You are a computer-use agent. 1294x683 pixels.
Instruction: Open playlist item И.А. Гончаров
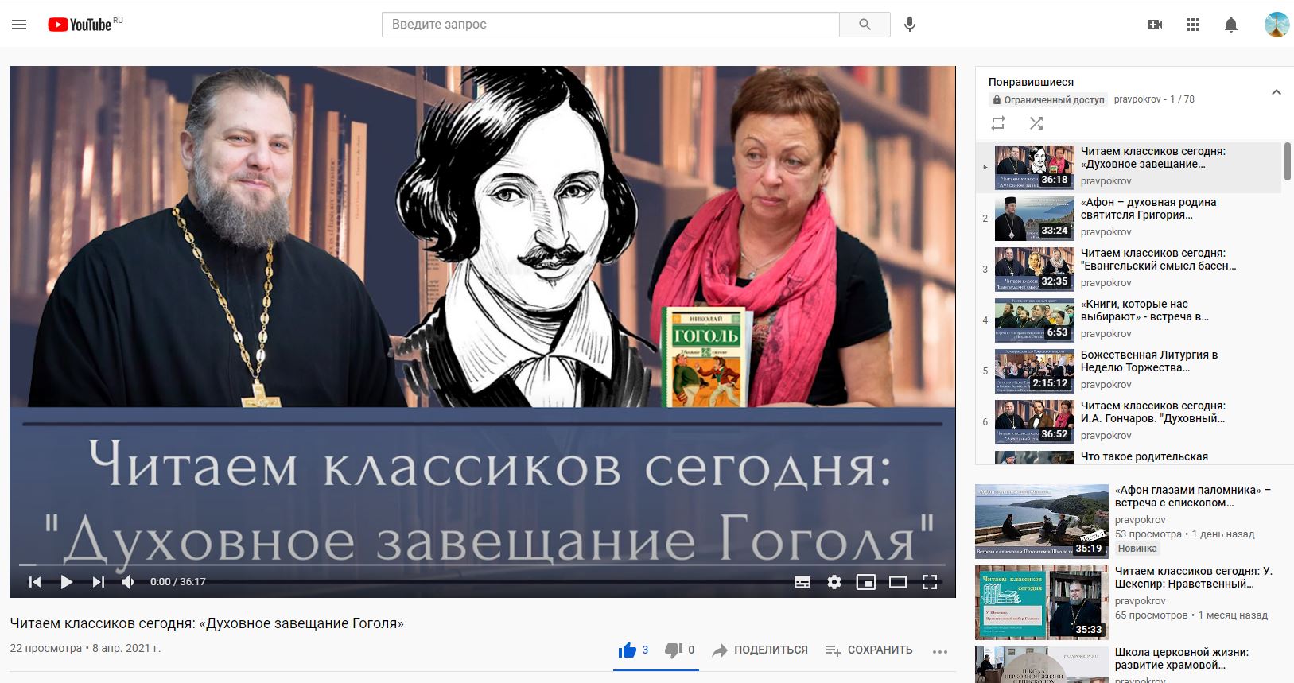click(x=1129, y=421)
